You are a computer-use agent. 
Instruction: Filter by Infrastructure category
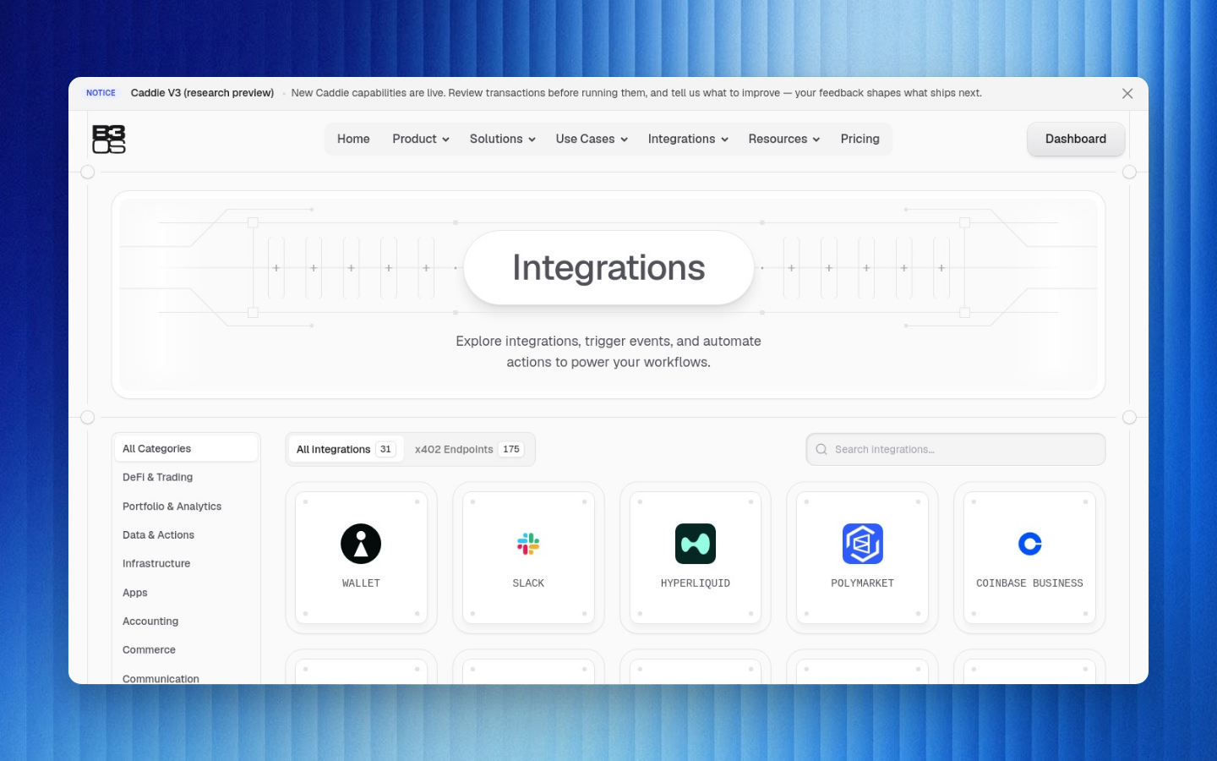[185, 564]
